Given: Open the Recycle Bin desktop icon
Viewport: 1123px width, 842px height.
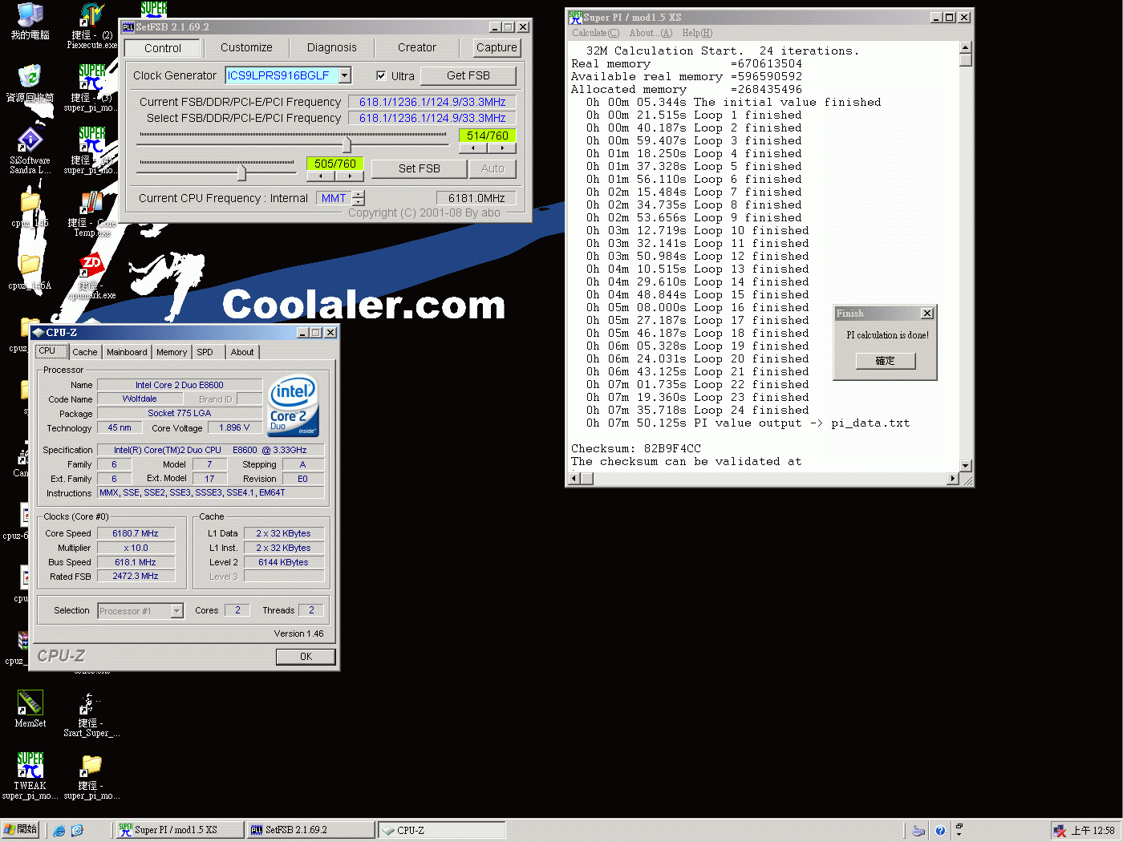Looking at the screenshot, I should tap(30, 78).
